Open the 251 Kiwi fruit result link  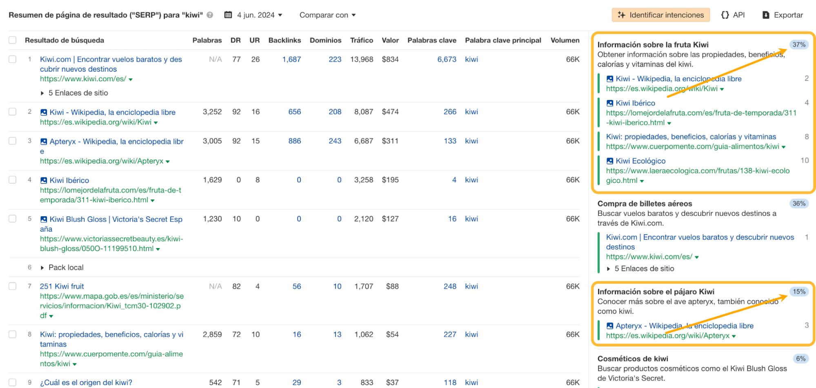click(x=62, y=286)
